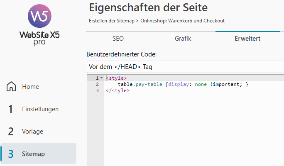Click the WebSite X5 pro logo
Viewport: 284px width, 166px height.
(x=39, y=26)
